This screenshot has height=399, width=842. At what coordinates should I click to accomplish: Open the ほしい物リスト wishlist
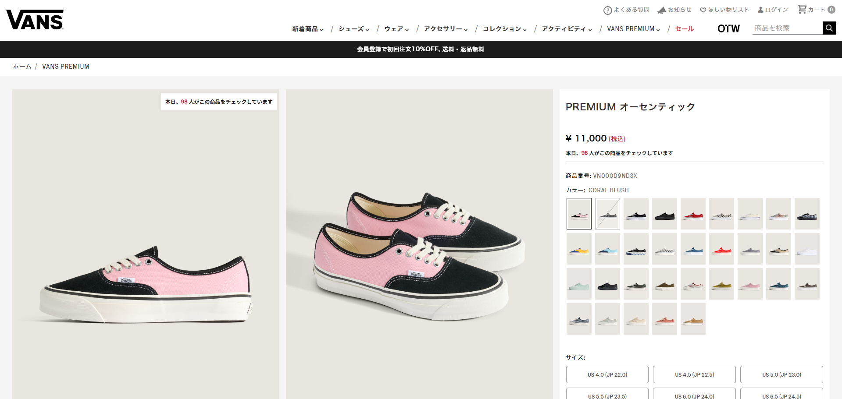[724, 10]
